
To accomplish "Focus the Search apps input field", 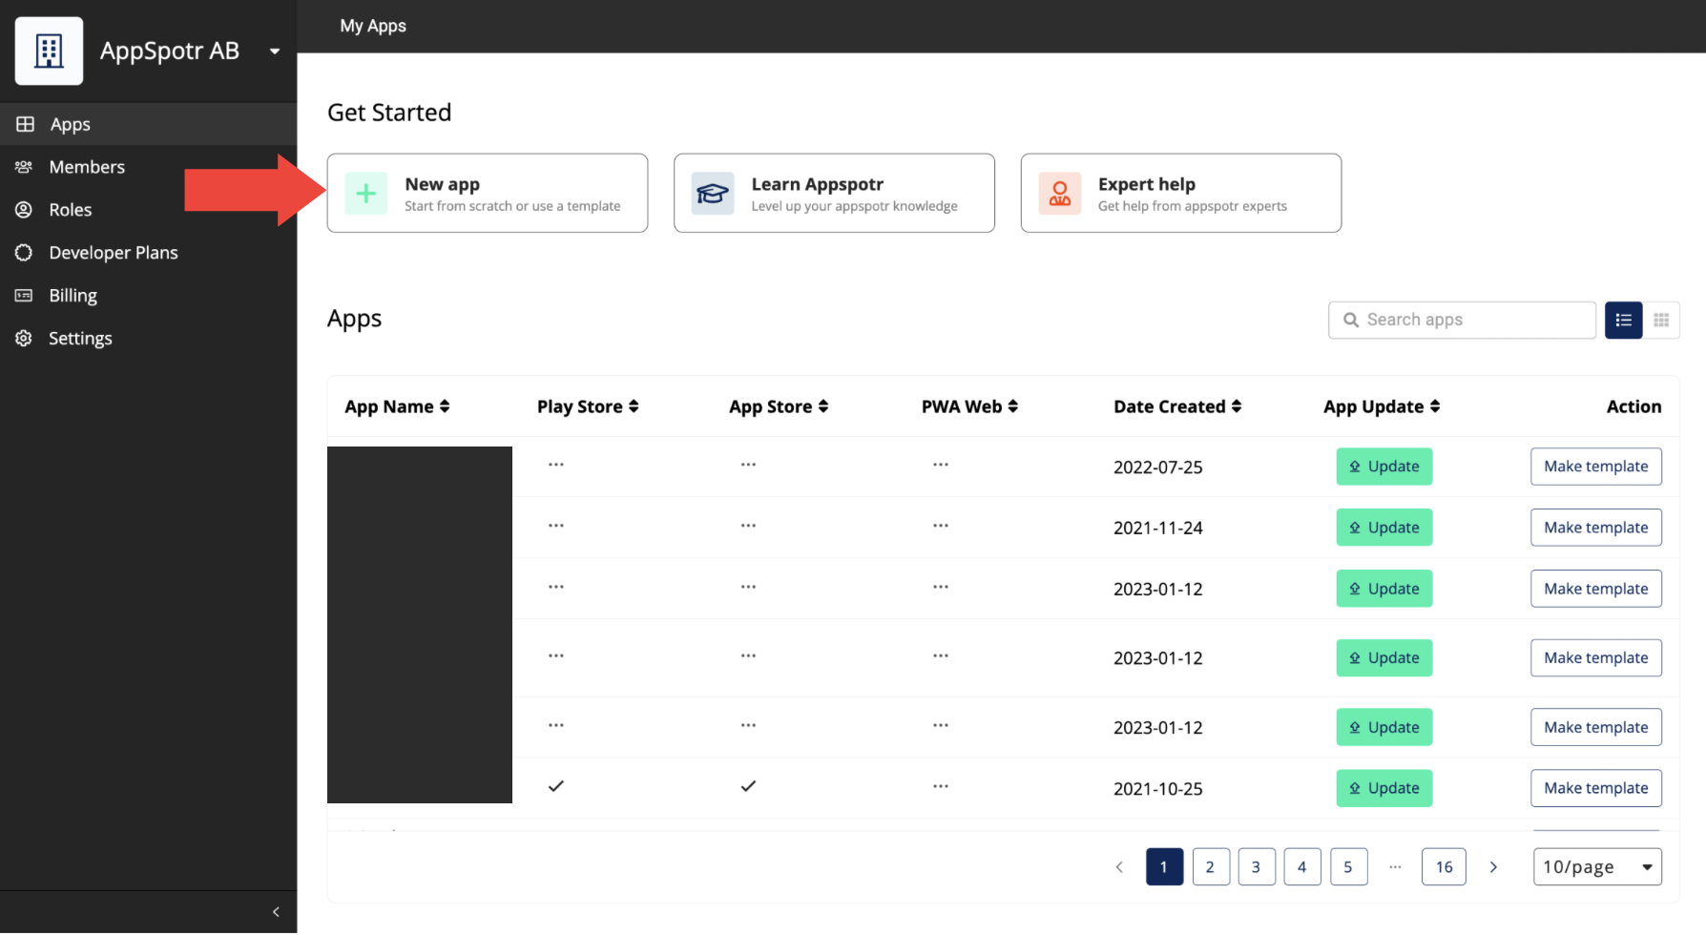I will (x=1462, y=320).
